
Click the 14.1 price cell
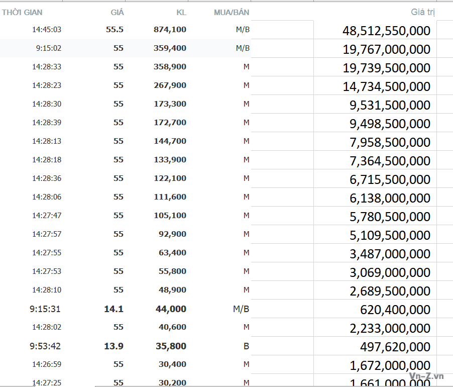tap(114, 309)
